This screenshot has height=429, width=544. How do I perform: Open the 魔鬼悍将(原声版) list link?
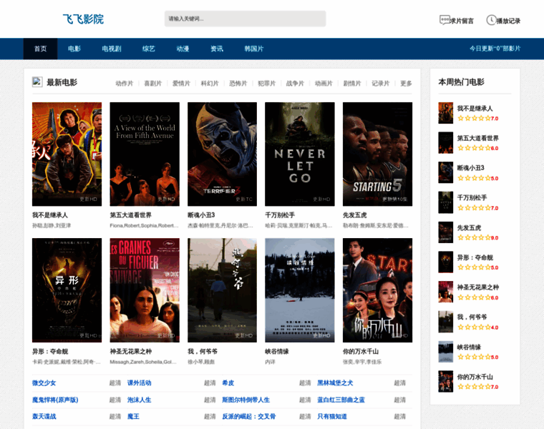(55, 400)
